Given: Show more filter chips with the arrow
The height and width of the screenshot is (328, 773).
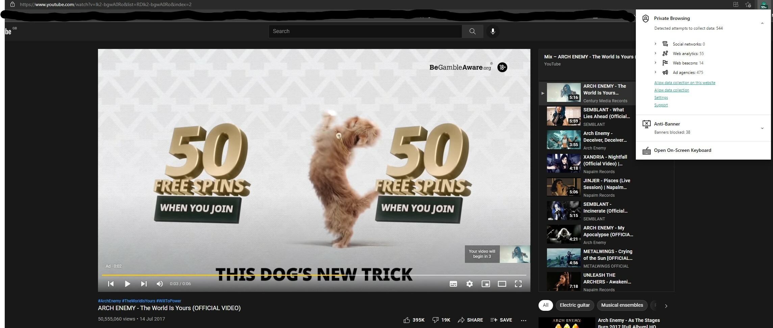Looking at the screenshot, I should click(x=666, y=306).
